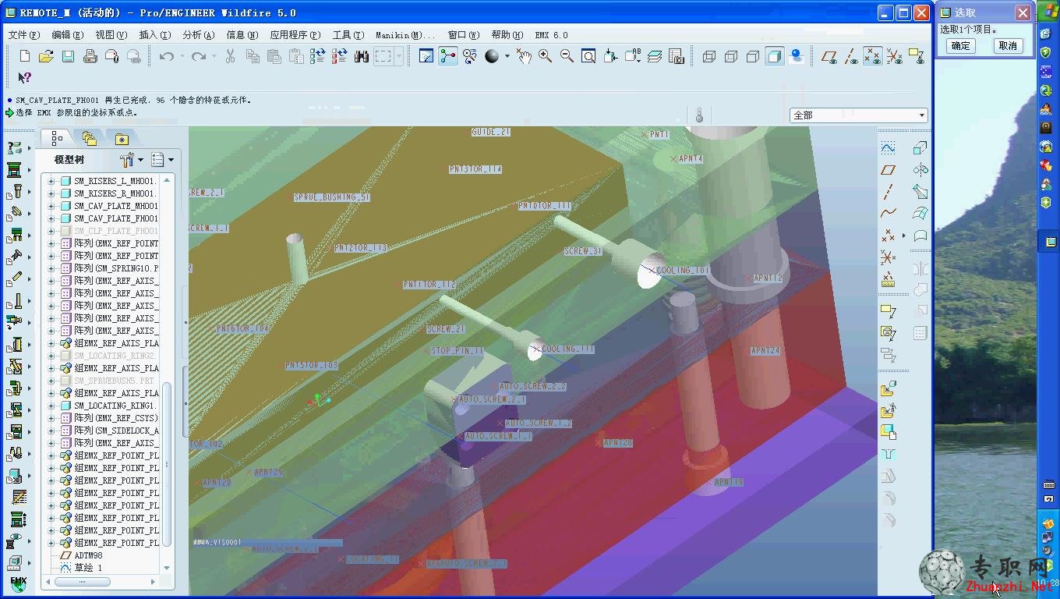The width and height of the screenshot is (1060, 599).
Task: Open the model display color dropdown arrow
Action: click(x=507, y=56)
